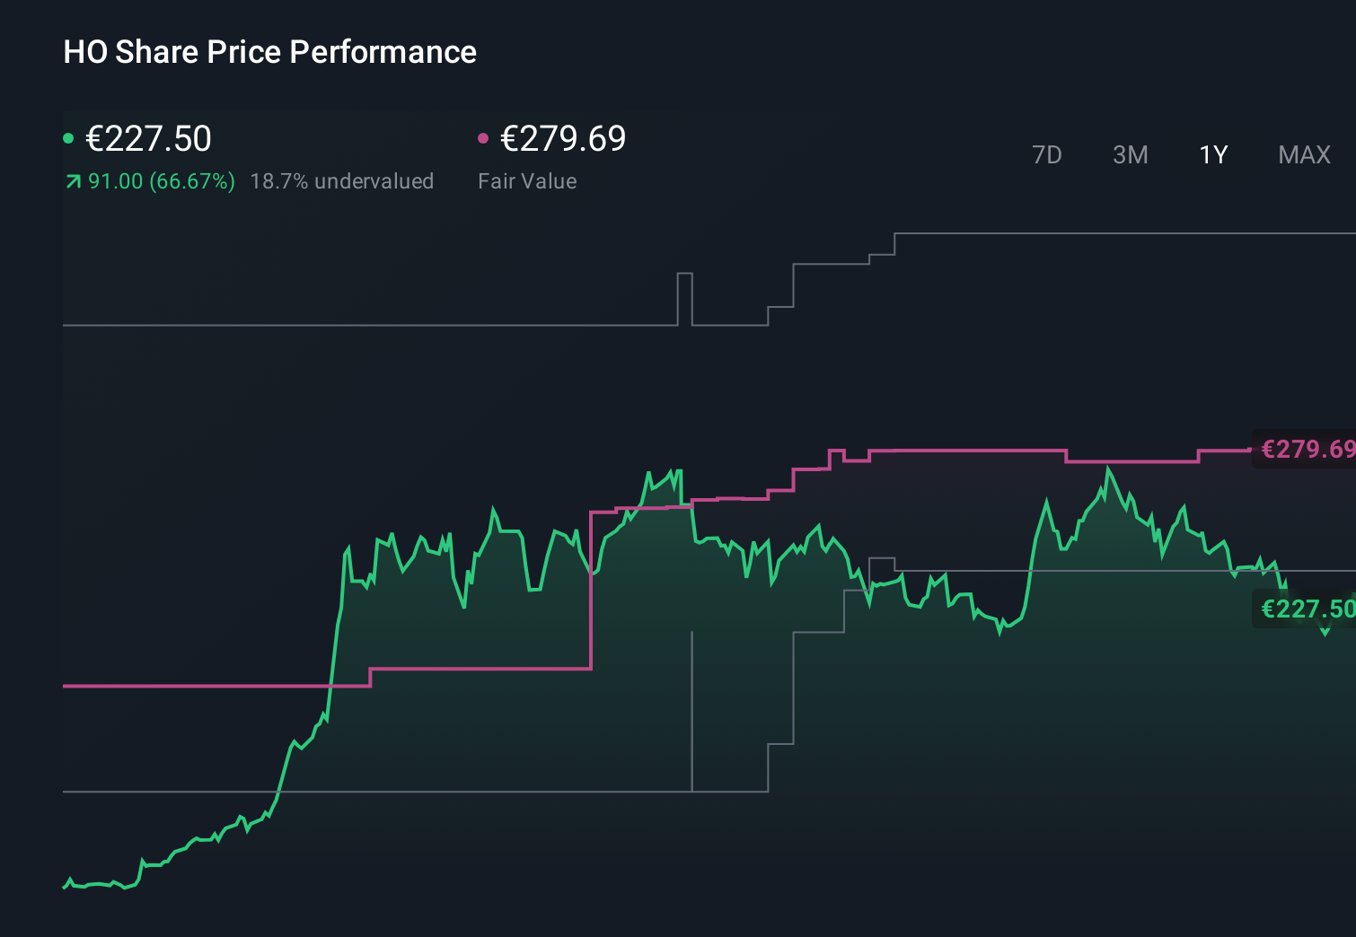Click the 18.7% undervalued label
The height and width of the screenshot is (937, 1356).
343,180
